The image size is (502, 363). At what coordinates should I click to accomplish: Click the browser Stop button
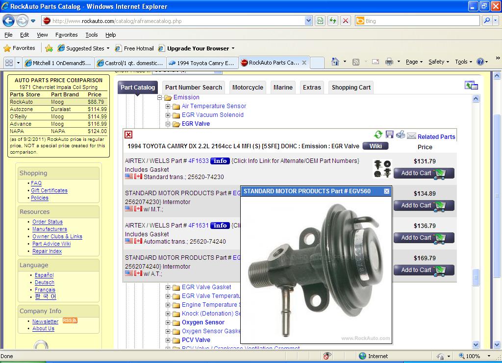coord(346,21)
